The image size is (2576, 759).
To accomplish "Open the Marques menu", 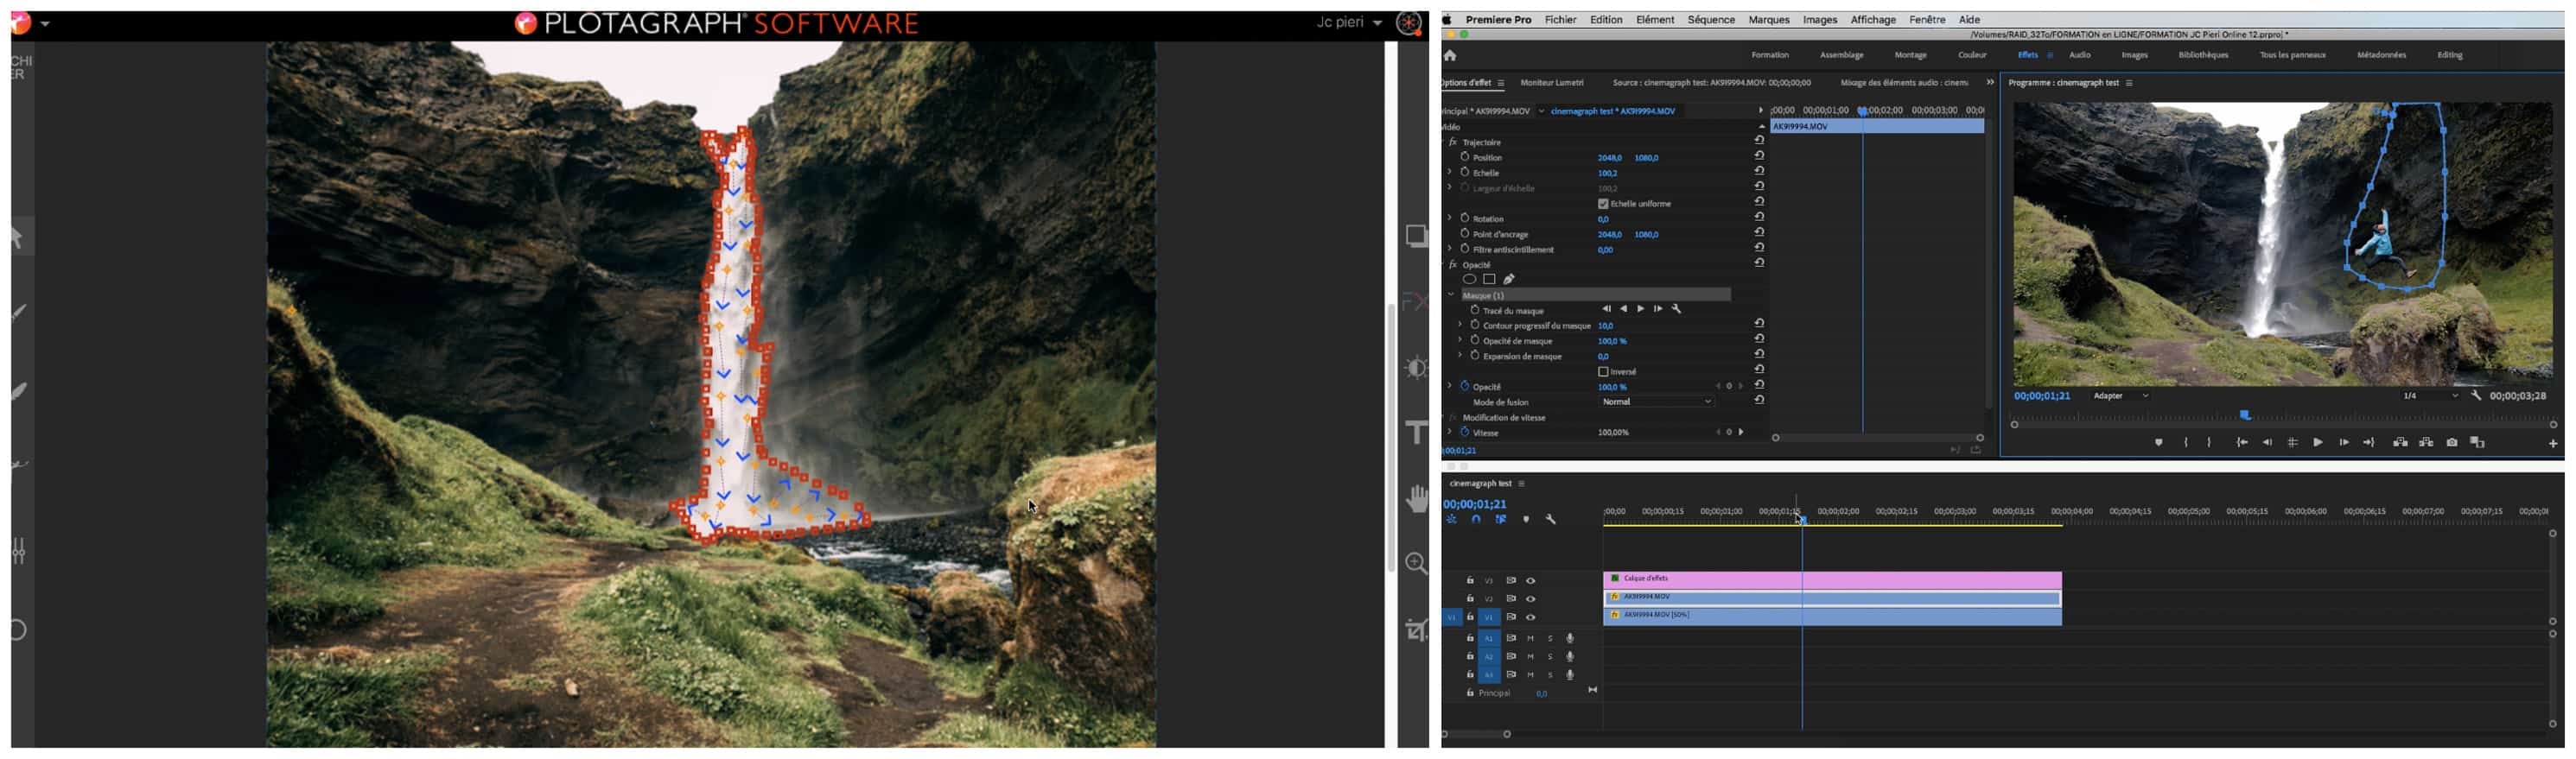I will [1768, 19].
